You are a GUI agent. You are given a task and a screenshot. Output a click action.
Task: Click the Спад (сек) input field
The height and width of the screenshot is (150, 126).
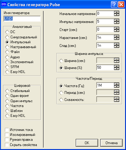pos(105,45)
